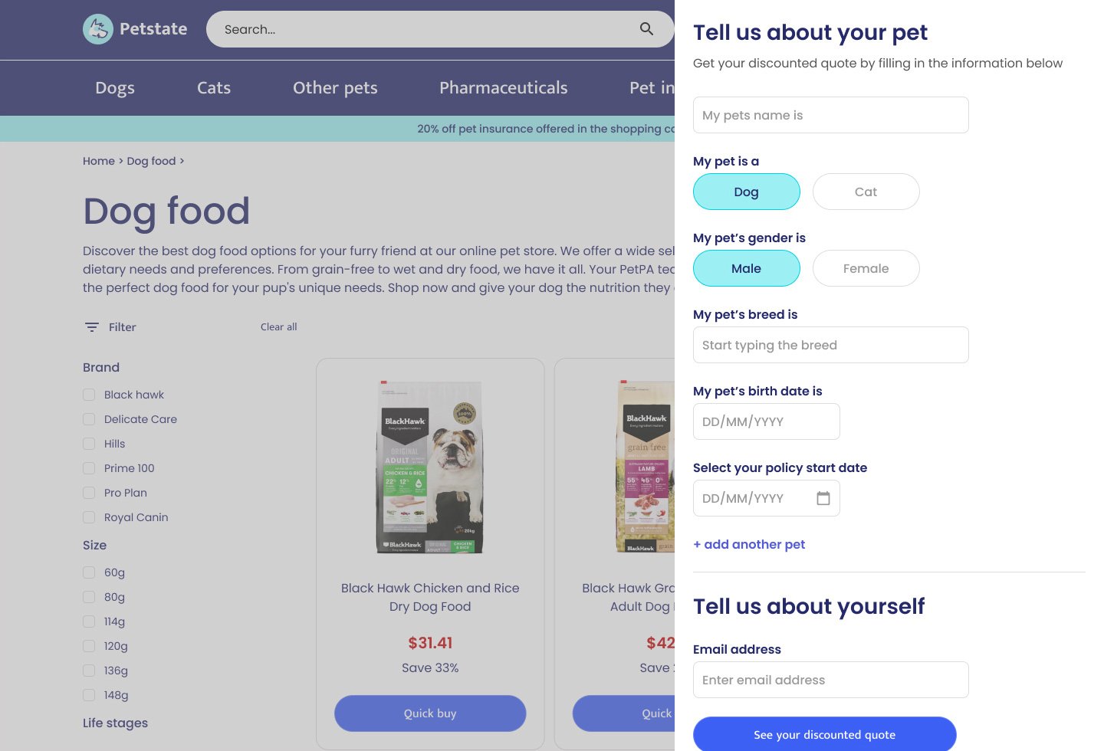Go to the Other pets category

point(335,88)
